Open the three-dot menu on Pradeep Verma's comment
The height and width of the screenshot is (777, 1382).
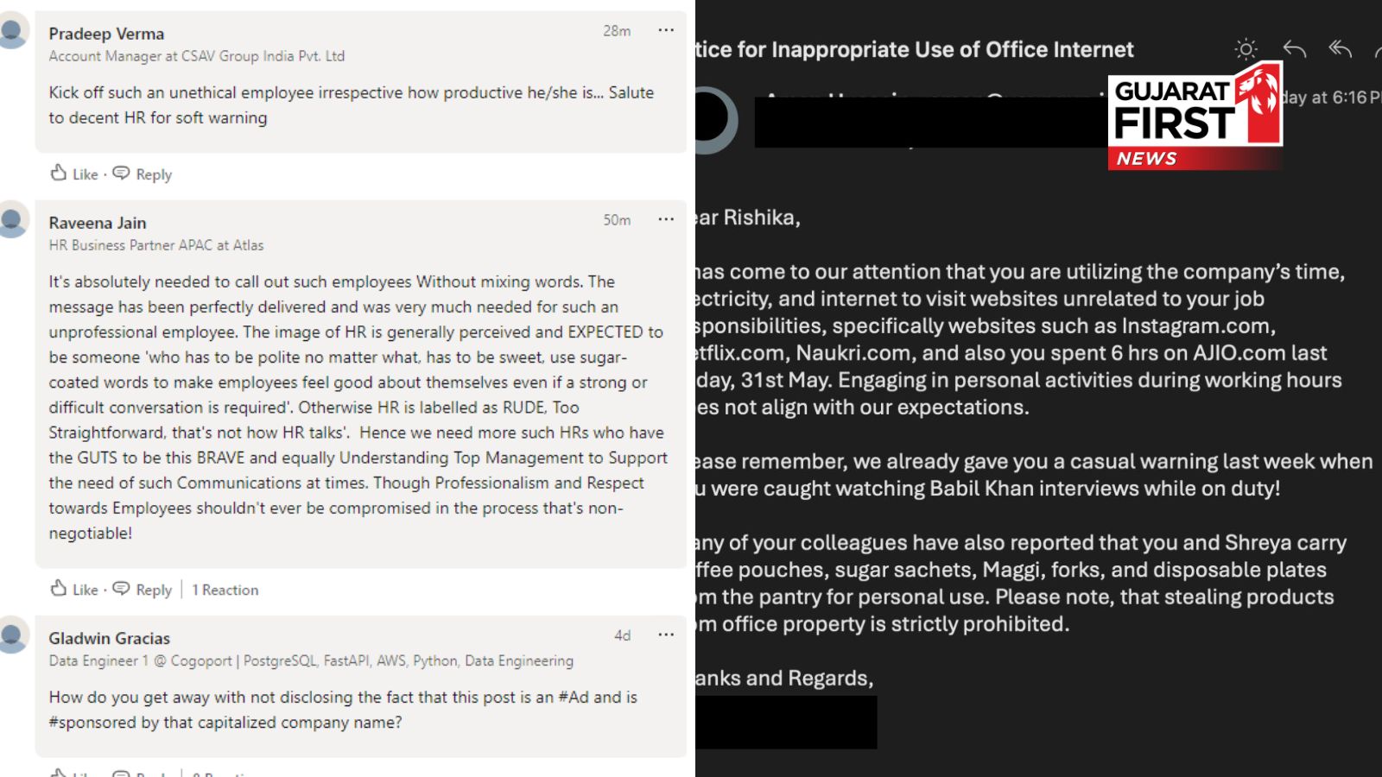point(666,29)
